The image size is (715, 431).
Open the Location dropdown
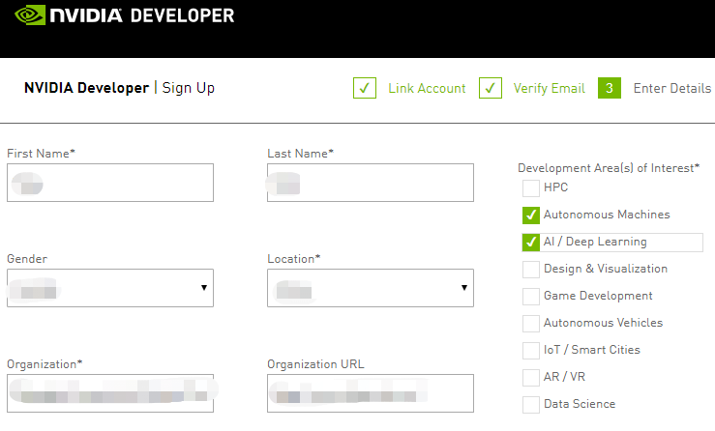click(371, 288)
